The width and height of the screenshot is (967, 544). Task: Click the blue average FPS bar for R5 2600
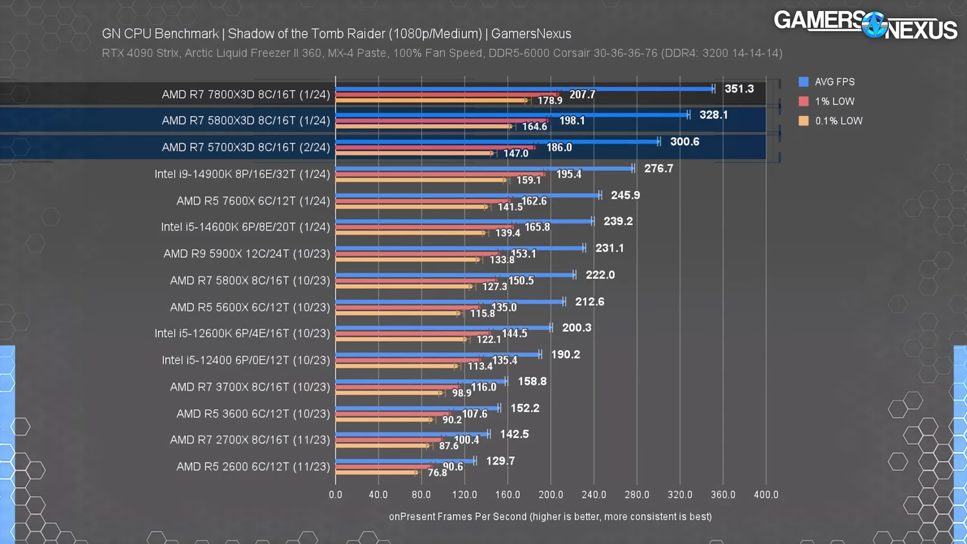405,461
